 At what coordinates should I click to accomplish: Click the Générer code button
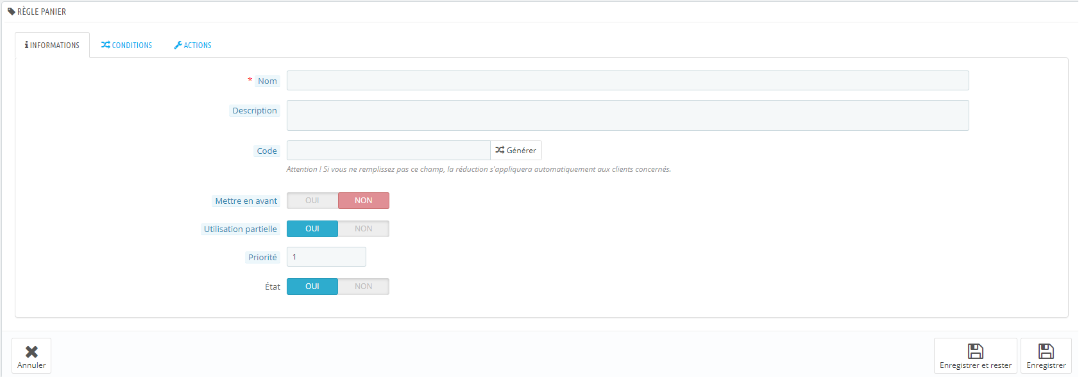516,150
